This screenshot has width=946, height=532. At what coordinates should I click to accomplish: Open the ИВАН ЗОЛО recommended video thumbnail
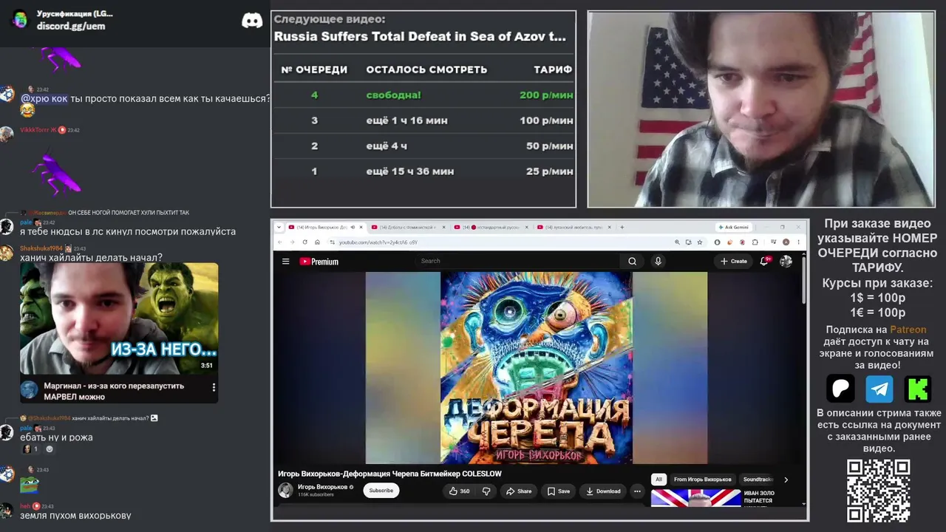(x=695, y=498)
